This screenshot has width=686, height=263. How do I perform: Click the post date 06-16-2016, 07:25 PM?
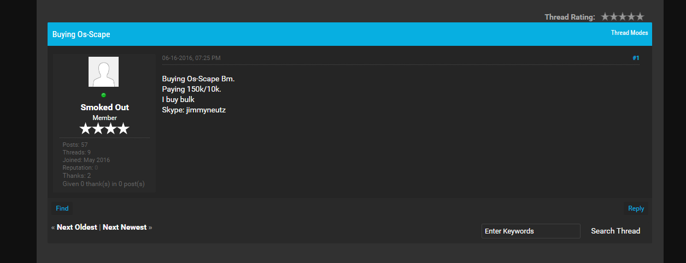(x=191, y=58)
